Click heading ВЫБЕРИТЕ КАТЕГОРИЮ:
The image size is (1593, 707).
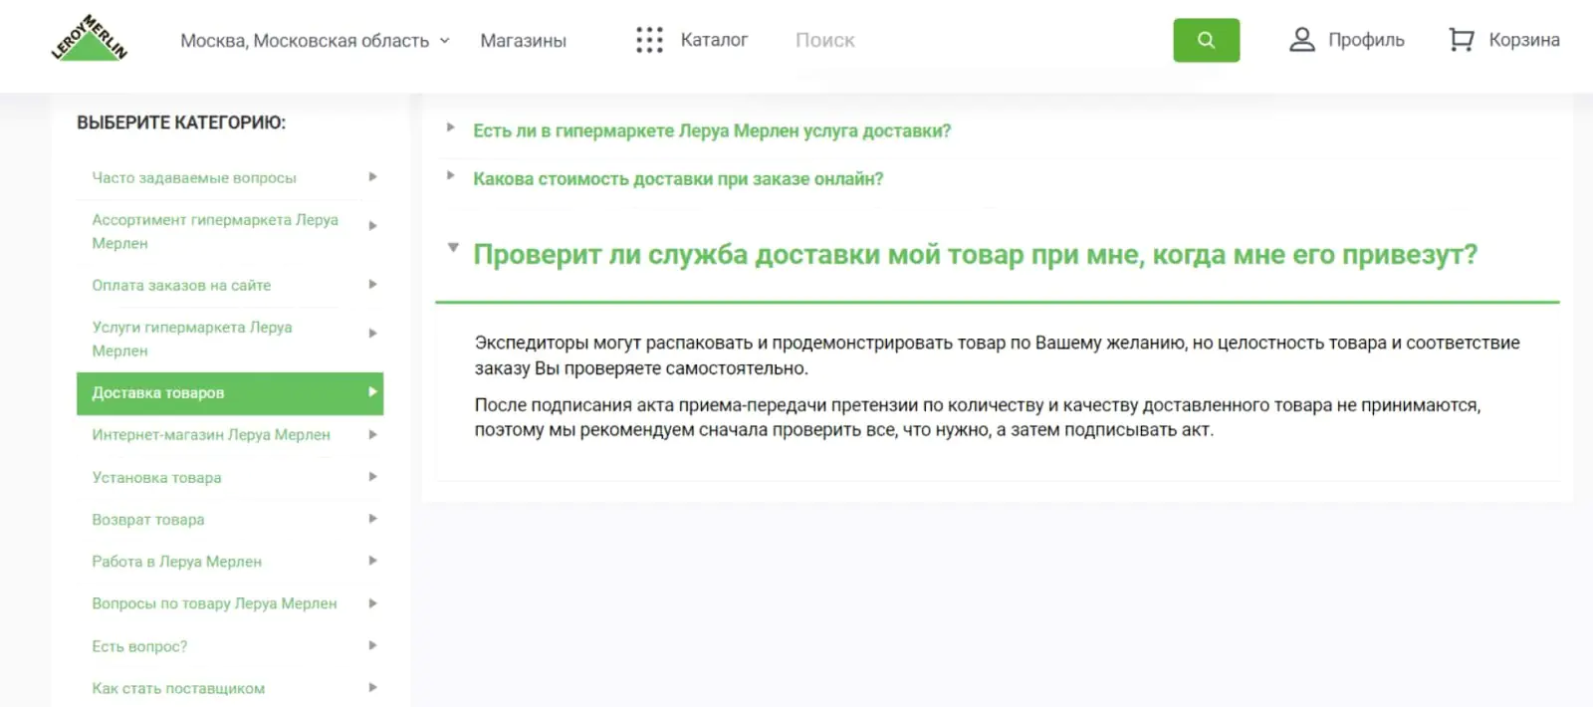(x=181, y=122)
